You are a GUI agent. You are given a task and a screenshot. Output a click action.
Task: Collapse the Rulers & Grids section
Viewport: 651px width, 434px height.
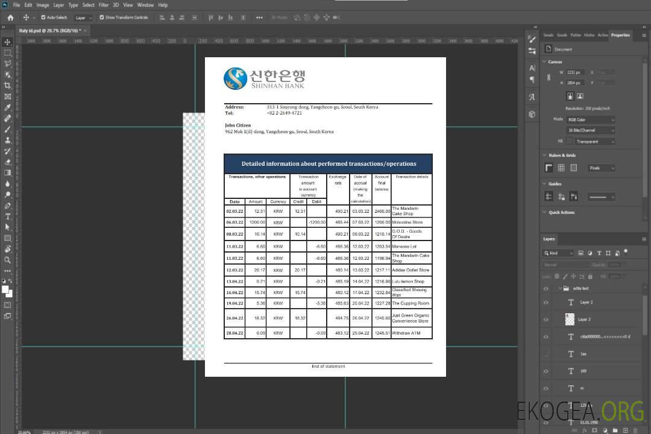pyautogui.click(x=544, y=155)
